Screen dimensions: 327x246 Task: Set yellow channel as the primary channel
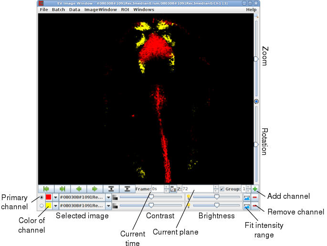pyautogui.click(x=42, y=206)
